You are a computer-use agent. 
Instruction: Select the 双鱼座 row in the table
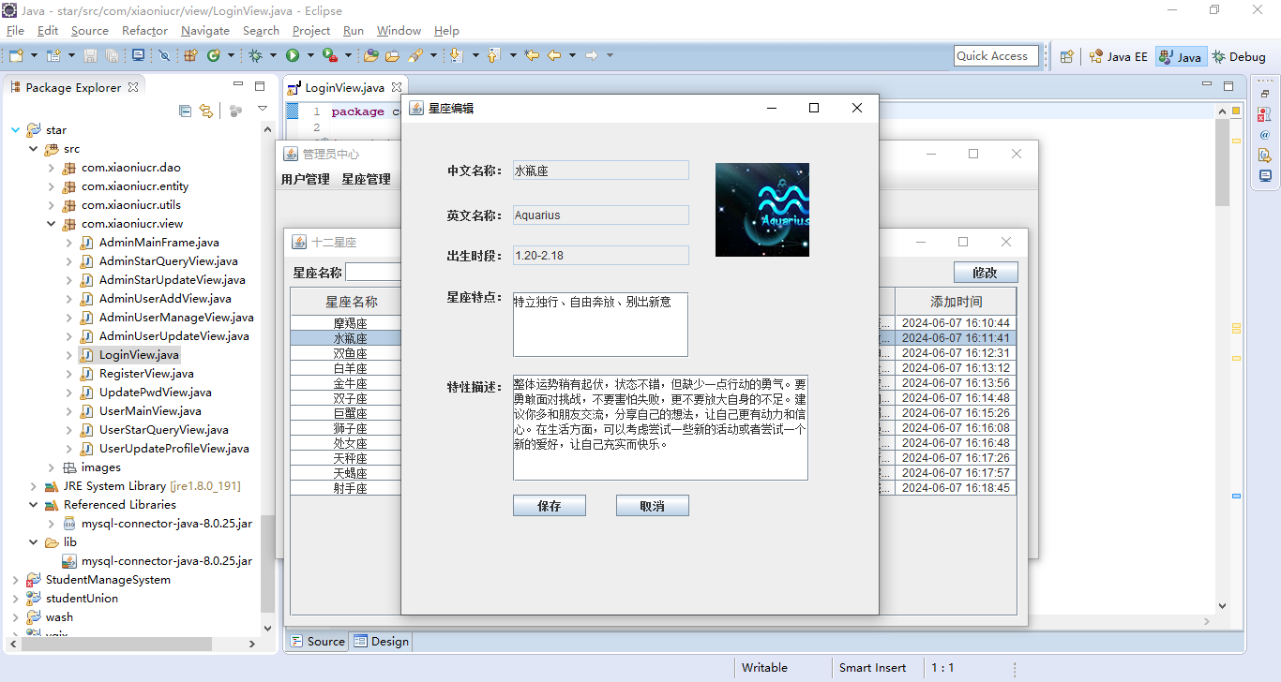[350, 353]
